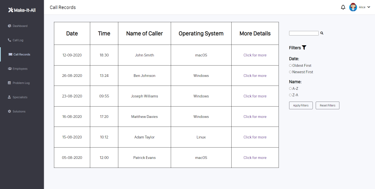Click the Solutions gear icon
This screenshot has width=375, height=189.
tap(9, 111)
